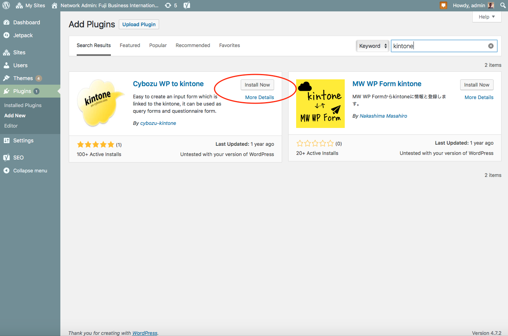Open the Keyword search type dropdown
This screenshot has width=508, height=336.
(x=372, y=46)
